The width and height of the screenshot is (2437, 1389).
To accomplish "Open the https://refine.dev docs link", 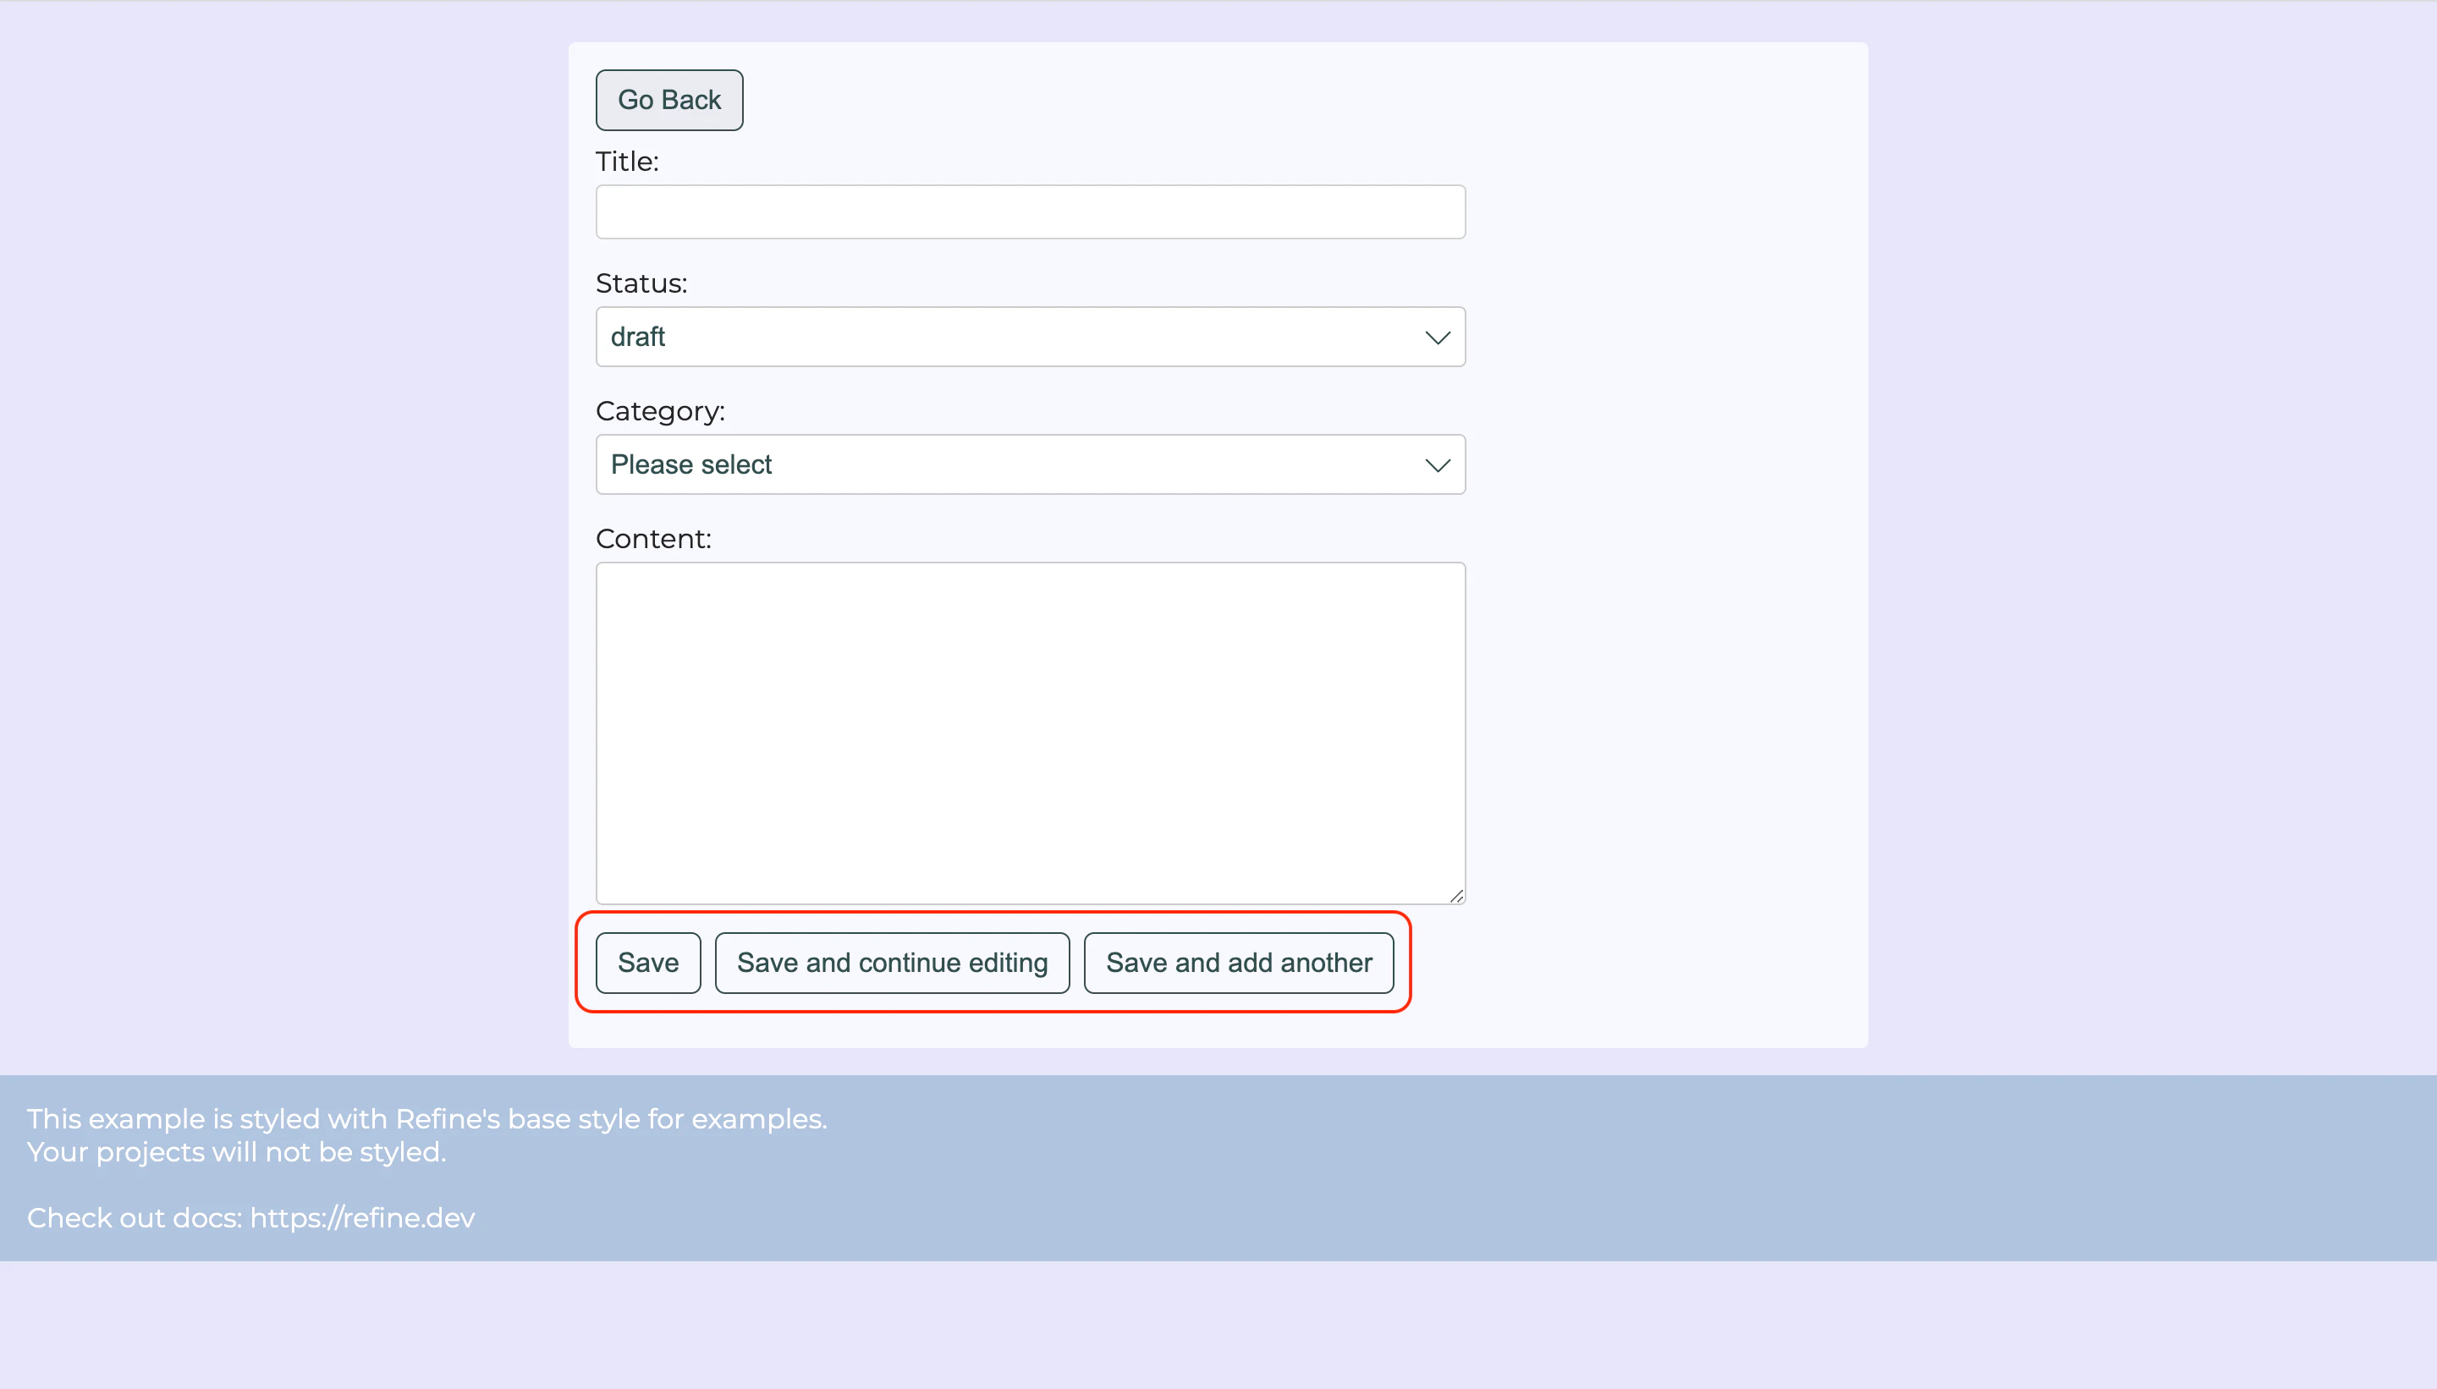I will tap(363, 1217).
